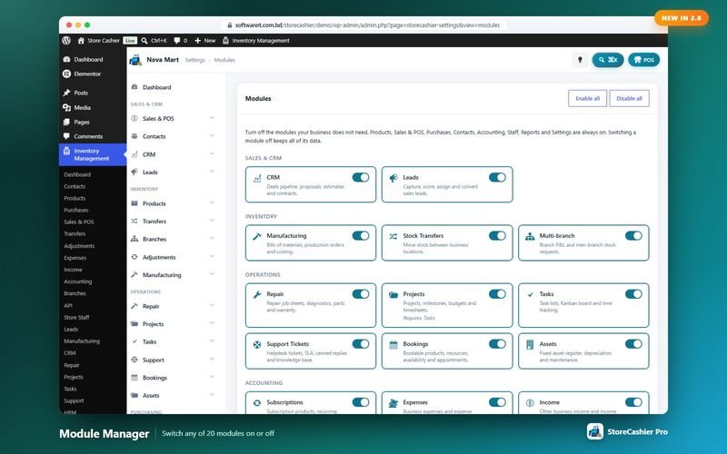Click the Tasks checkmark icon in card

tap(530, 294)
